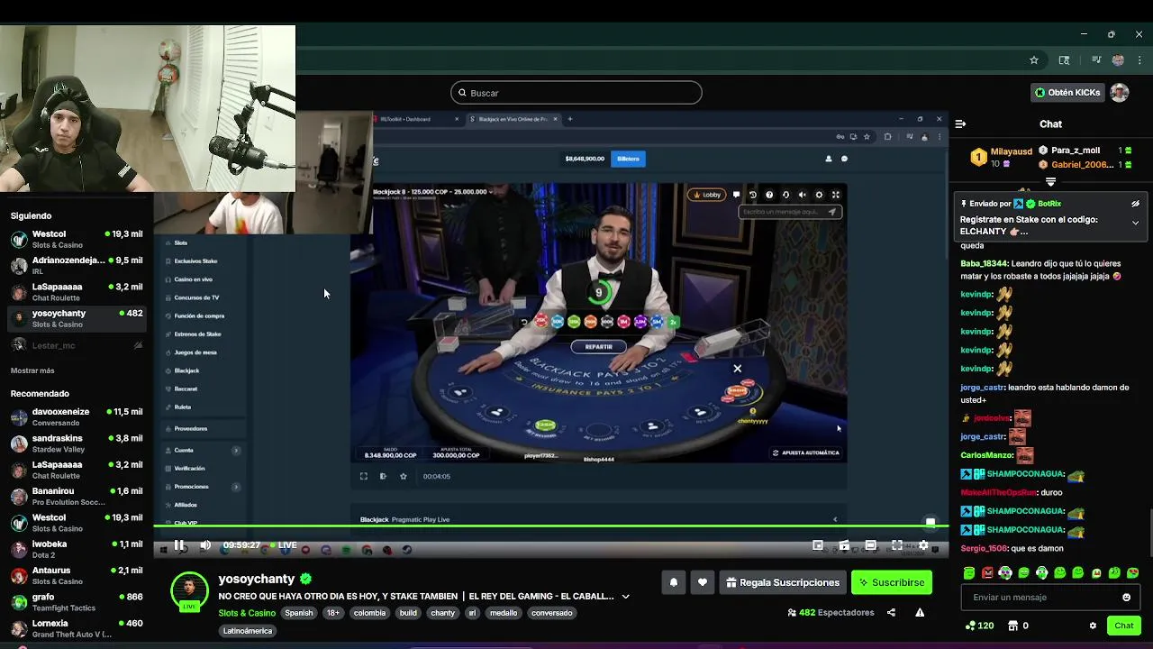The height and width of the screenshot is (649, 1153).
Task: Collapse the chat panel arrow icon
Action: coord(960,123)
